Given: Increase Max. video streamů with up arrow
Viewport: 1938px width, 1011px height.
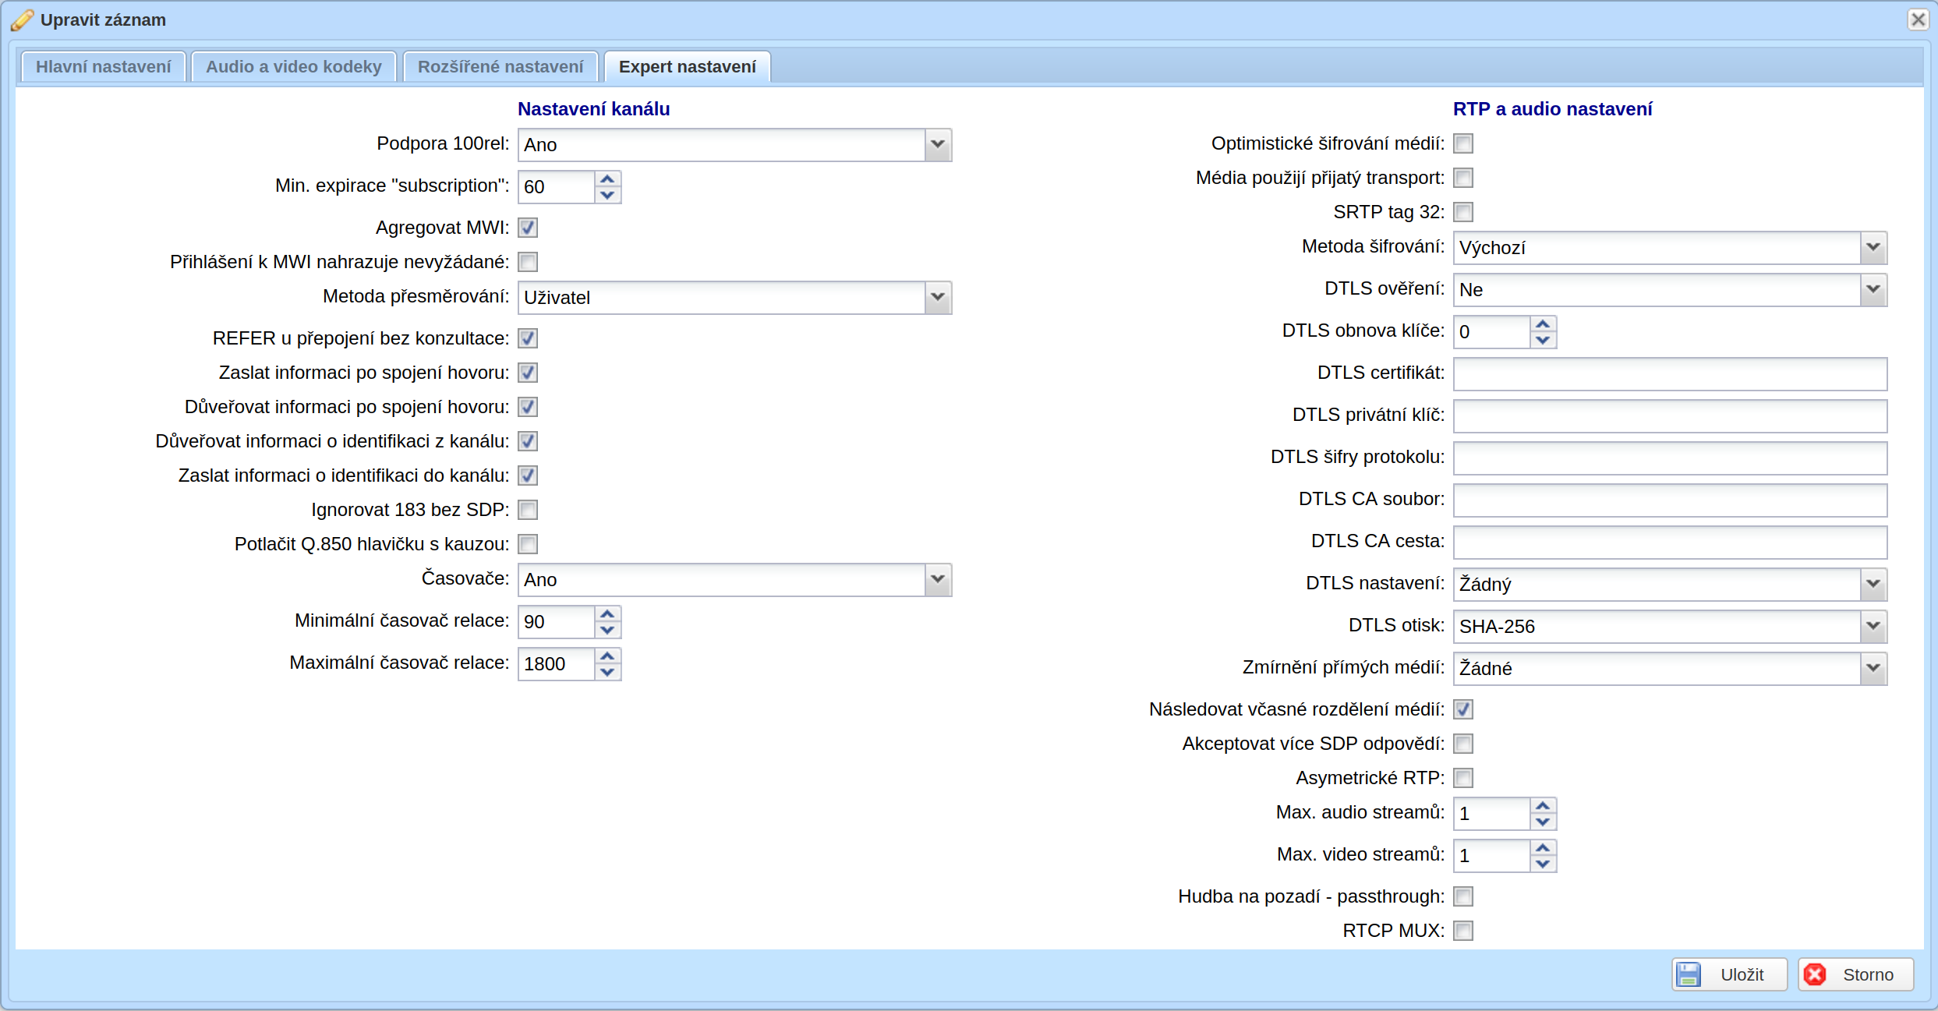Looking at the screenshot, I should tap(1543, 848).
